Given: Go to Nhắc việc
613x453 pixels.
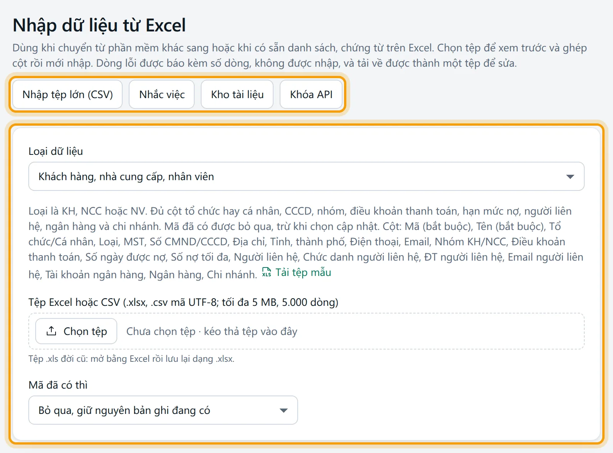Looking at the screenshot, I should tap(162, 94).
